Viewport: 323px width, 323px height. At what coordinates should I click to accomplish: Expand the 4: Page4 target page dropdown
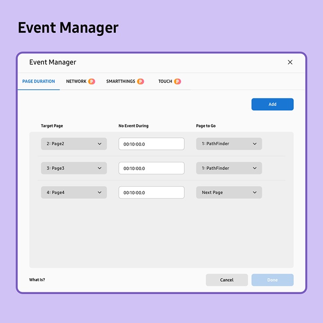point(74,192)
